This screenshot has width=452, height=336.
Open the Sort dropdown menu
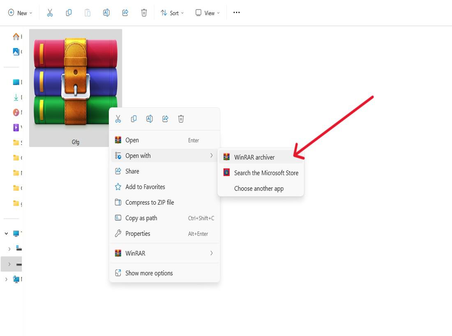(172, 13)
